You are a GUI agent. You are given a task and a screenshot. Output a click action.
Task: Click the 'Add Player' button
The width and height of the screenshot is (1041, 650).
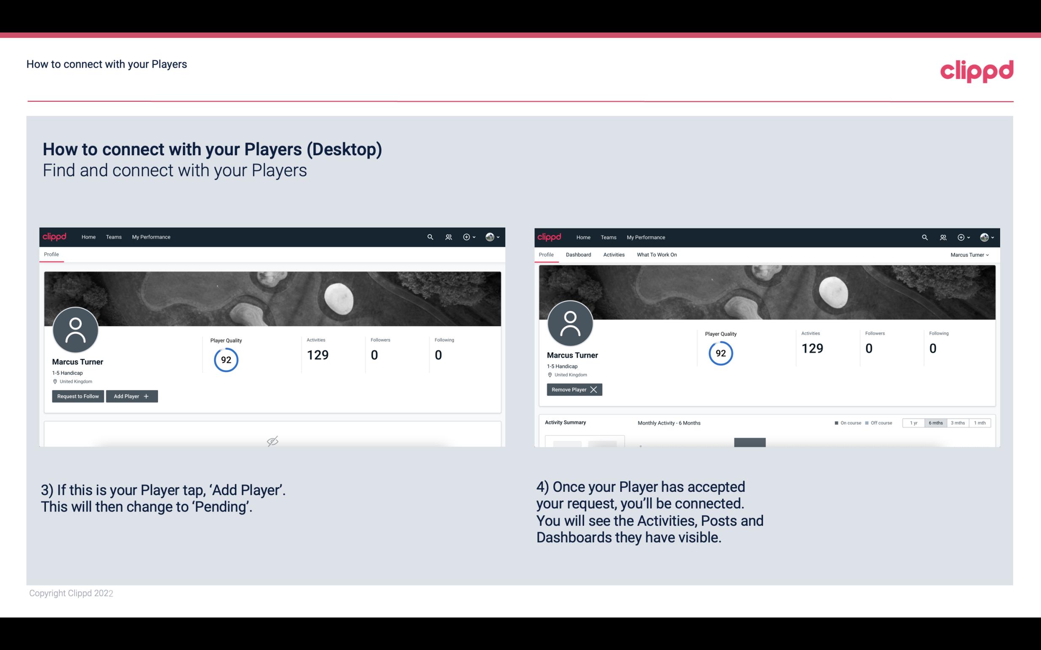pyautogui.click(x=131, y=395)
